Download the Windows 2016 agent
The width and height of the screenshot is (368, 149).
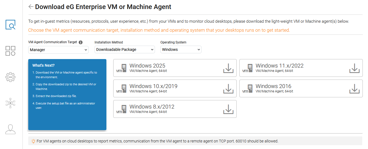pyautogui.click(x=354, y=89)
